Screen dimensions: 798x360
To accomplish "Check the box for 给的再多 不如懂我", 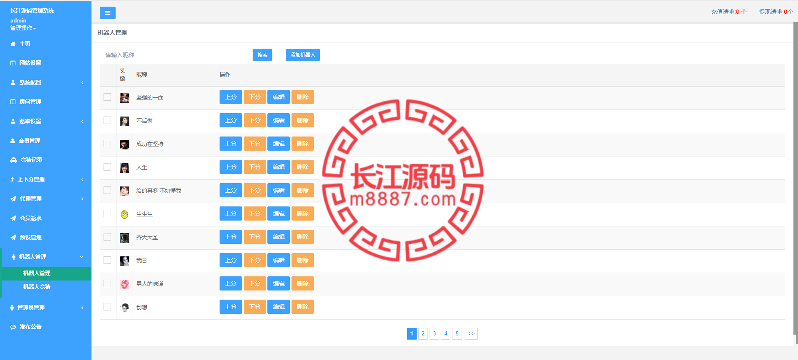I will [107, 190].
